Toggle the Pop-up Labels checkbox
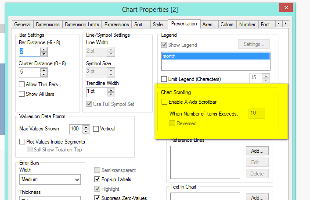 pyautogui.click(x=98, y=179)
